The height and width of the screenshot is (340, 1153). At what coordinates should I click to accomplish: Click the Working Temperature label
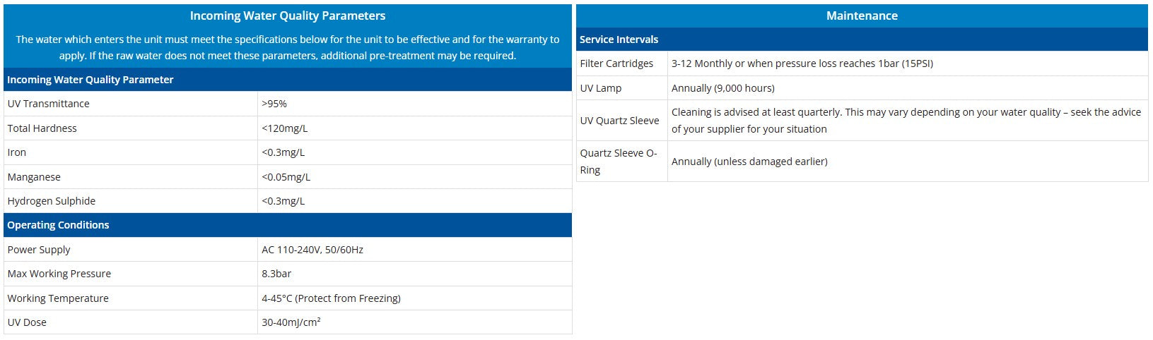(x=58, y=298)
